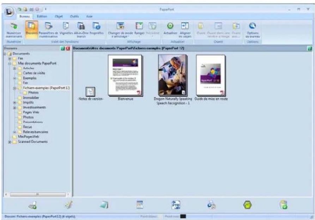Open the Aide ribbon tab
The height and width of the screenshot is (220, 315).
click(89, 16)
